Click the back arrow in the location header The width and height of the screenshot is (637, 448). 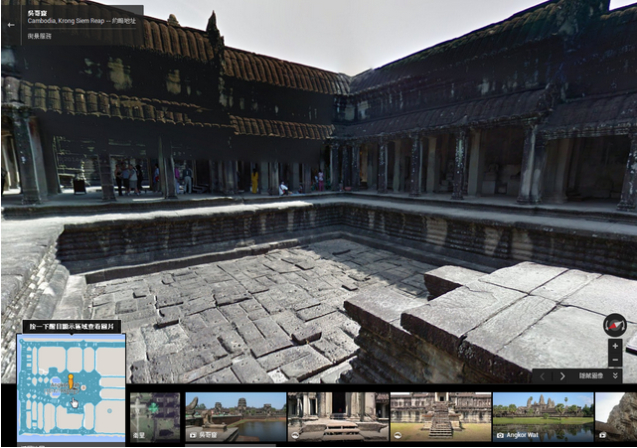[x=11, y=25]
